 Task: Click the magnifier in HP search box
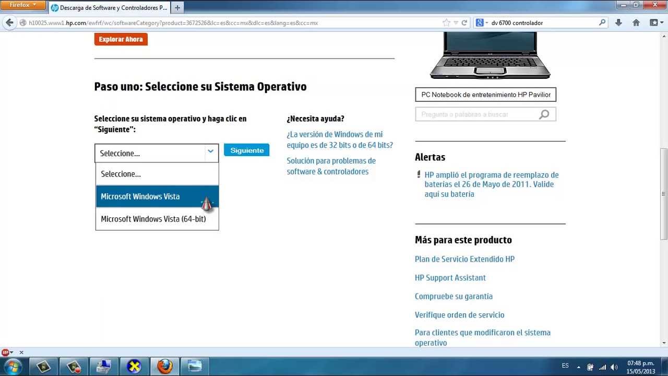(544, 114)
